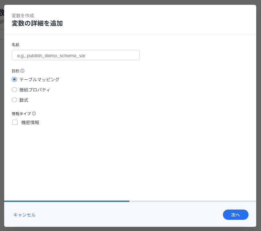Click the 接続プロパティ label text
261x231 pixels.
35,90
